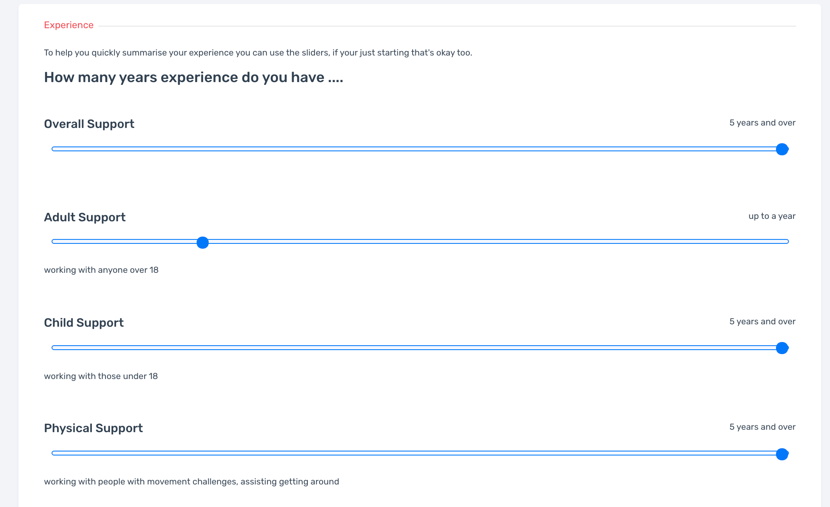The width and height of the screenshot is (830, 507).
Task: Click 'working with those under 18' description
Action: (x=101, y=376)
